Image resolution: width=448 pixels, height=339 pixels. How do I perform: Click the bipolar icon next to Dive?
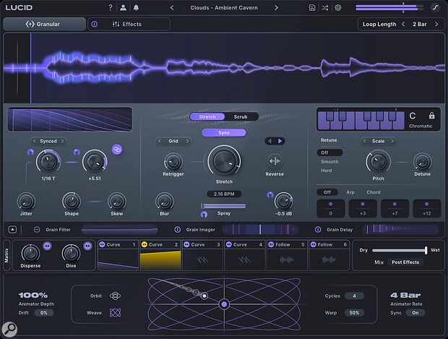tap(87, 246)
